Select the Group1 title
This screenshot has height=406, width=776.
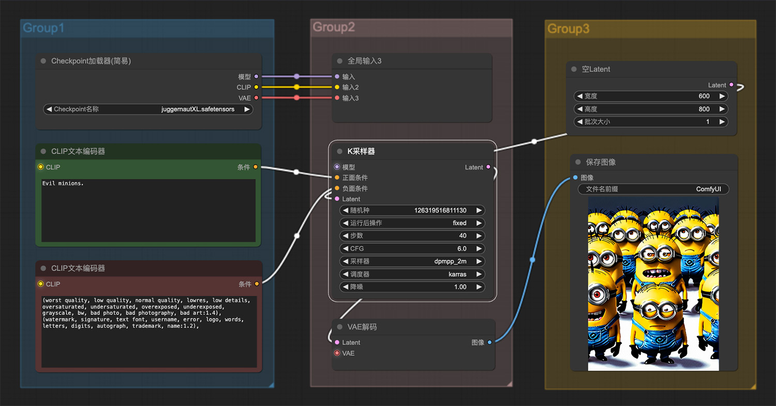44,28
